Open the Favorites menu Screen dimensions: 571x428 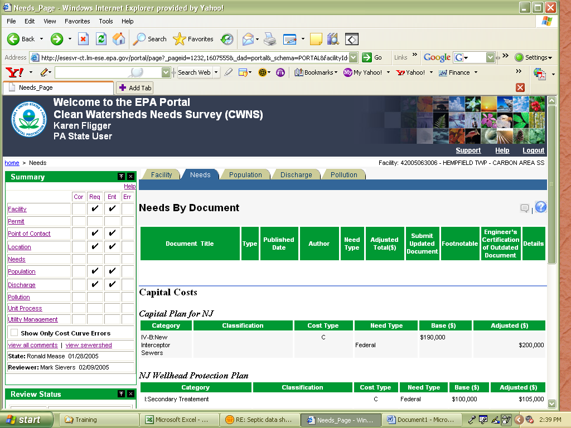tap(77, 21)
